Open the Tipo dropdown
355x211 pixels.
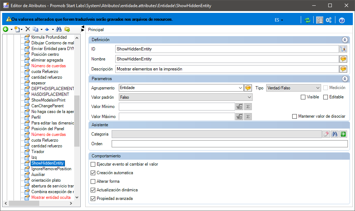click(x=293, y=88)
